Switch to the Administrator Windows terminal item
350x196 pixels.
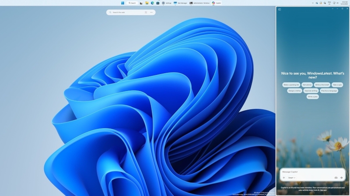199,3
